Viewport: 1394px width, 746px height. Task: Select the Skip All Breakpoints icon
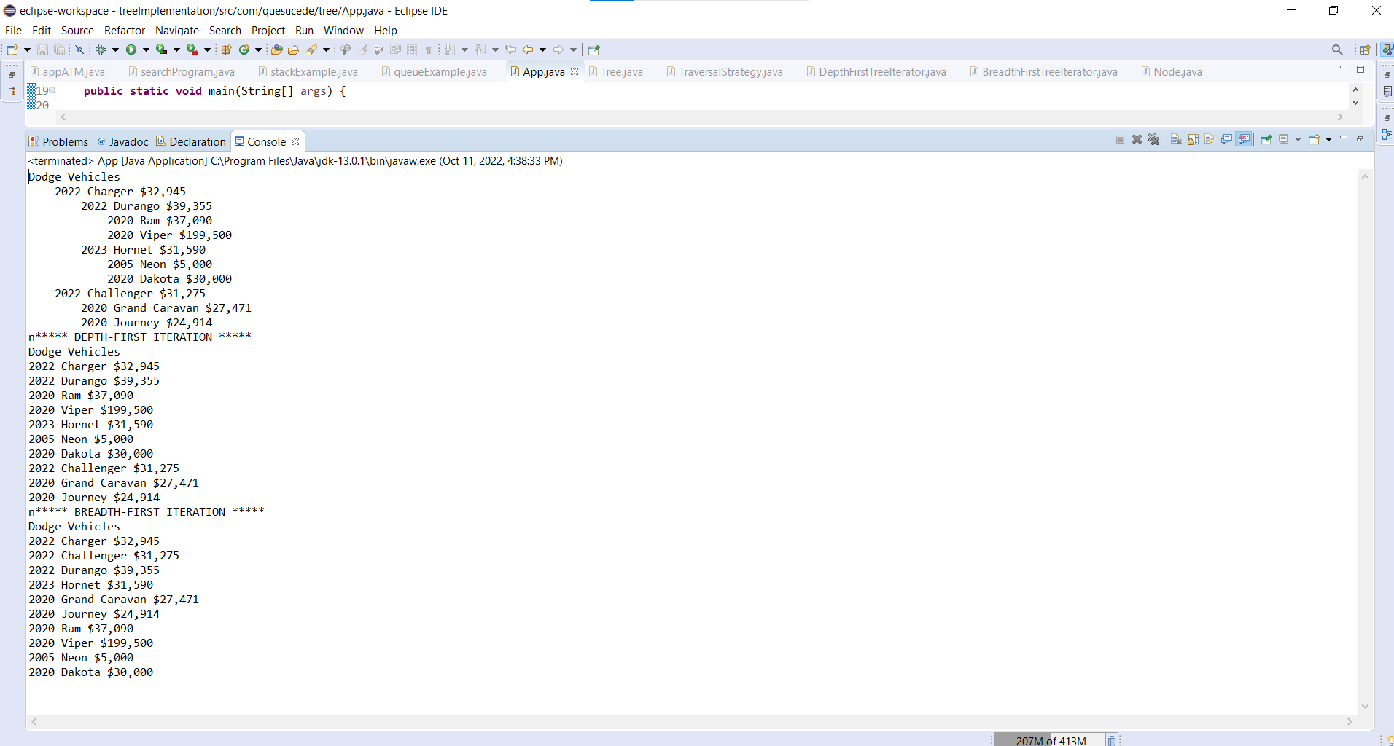[x=79, y=50]
